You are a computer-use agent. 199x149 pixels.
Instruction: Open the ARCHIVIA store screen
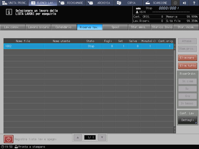click(100, 3)
